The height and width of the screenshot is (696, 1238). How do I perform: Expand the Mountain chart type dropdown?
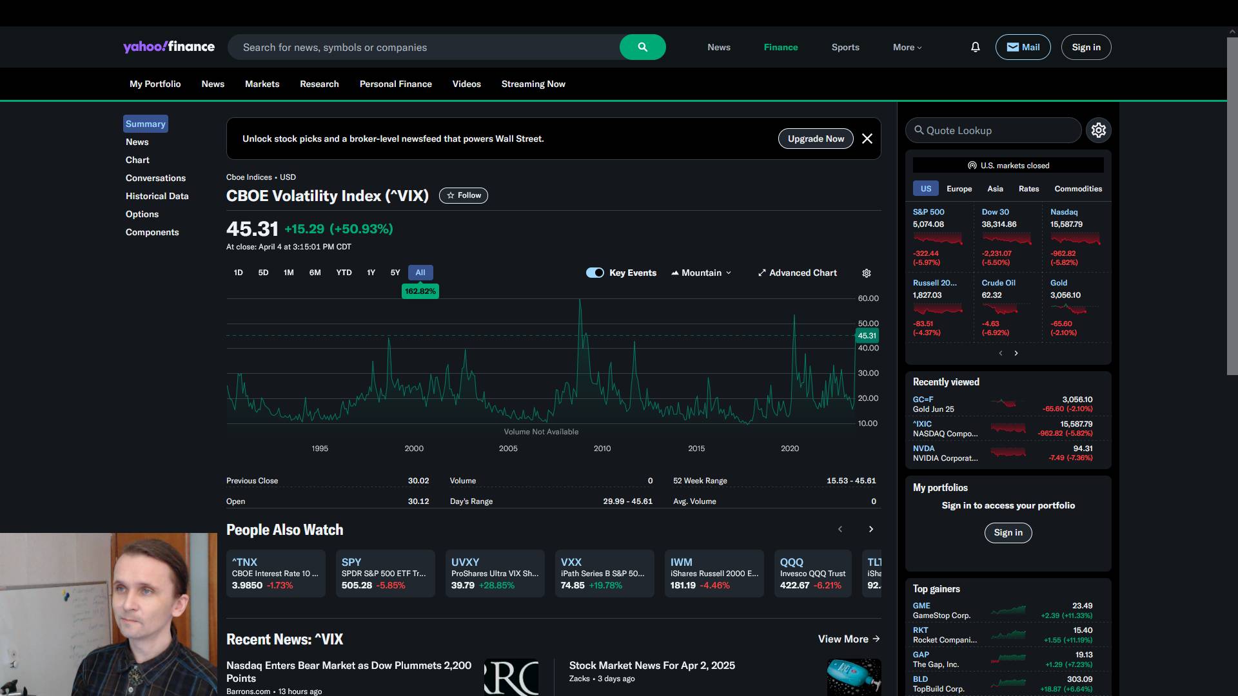(702, 273)
